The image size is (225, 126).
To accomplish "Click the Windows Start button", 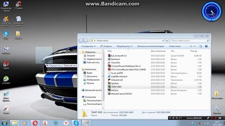I will click(x=5, y=123).
